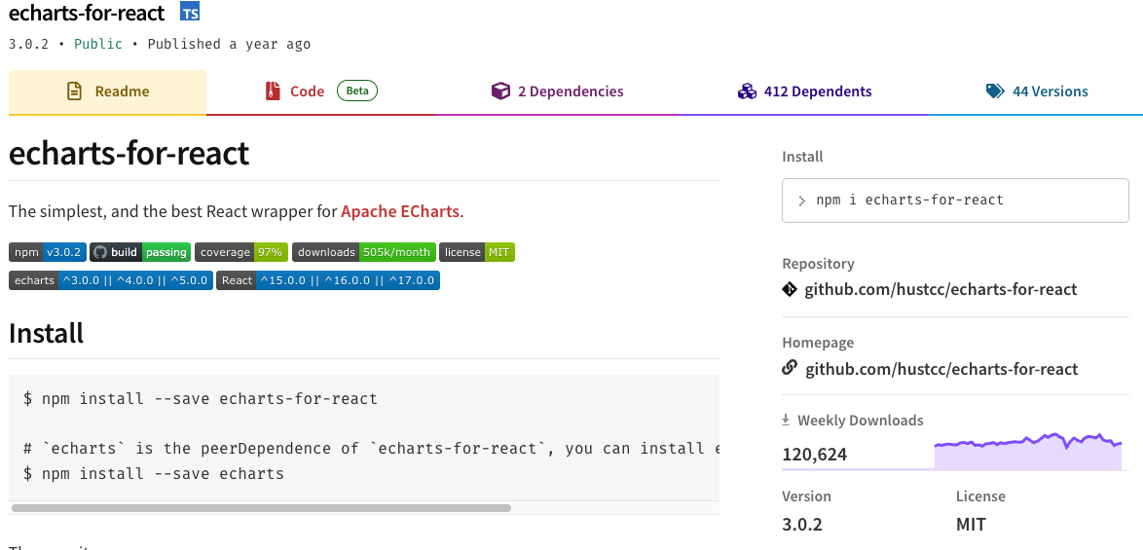This screenshot has height=550, width=1143.
Task: Click the license MIT badge
Action: (477, 252)
